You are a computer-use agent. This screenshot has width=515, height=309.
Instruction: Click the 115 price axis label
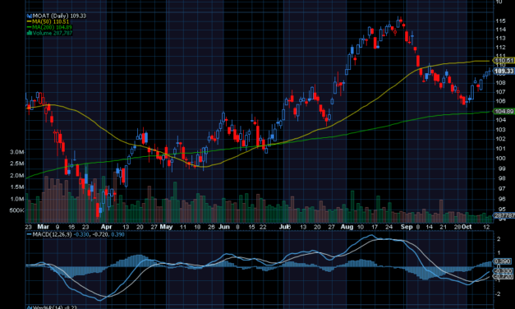500,21
